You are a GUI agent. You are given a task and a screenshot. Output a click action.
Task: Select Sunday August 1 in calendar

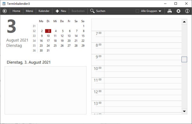pyautogui.click(x=84, y=26)
